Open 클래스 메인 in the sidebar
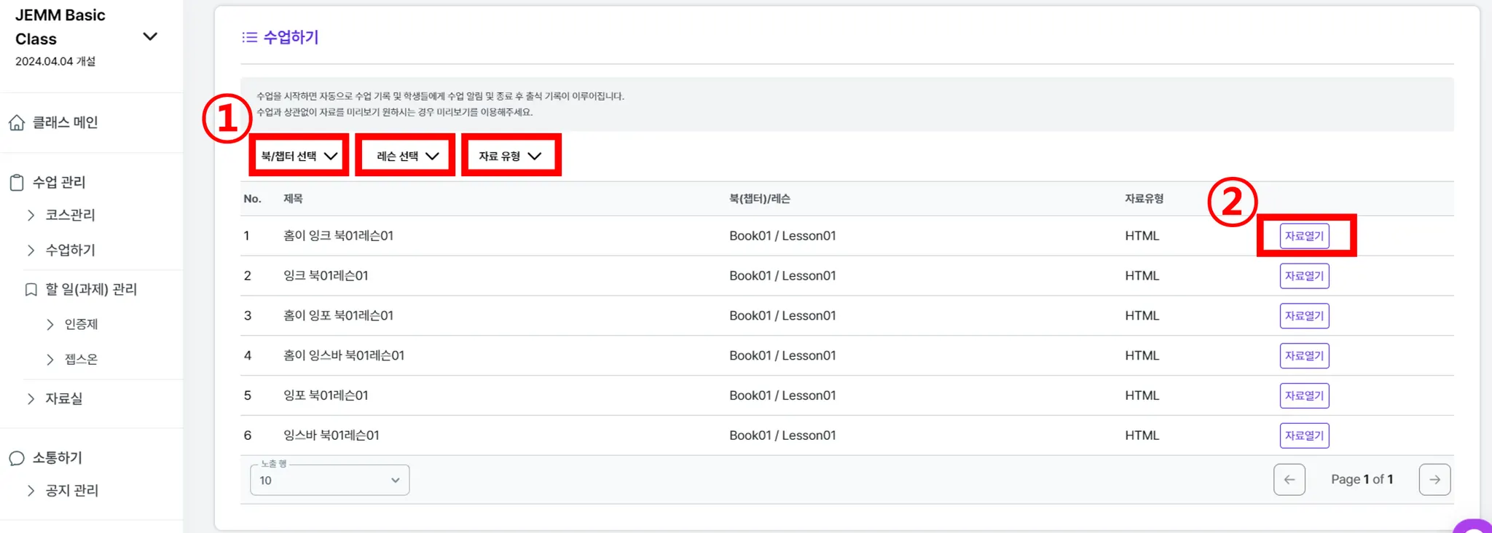The width and height of the screenshot is (1492, 533). point(66,123)
